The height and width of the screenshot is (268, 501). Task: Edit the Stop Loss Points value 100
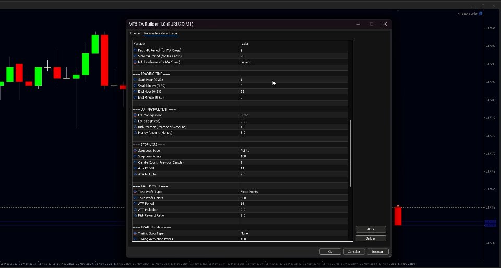tap(294, 156)
